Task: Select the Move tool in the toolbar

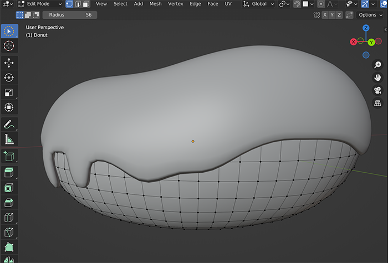Action: pos(9,63)
